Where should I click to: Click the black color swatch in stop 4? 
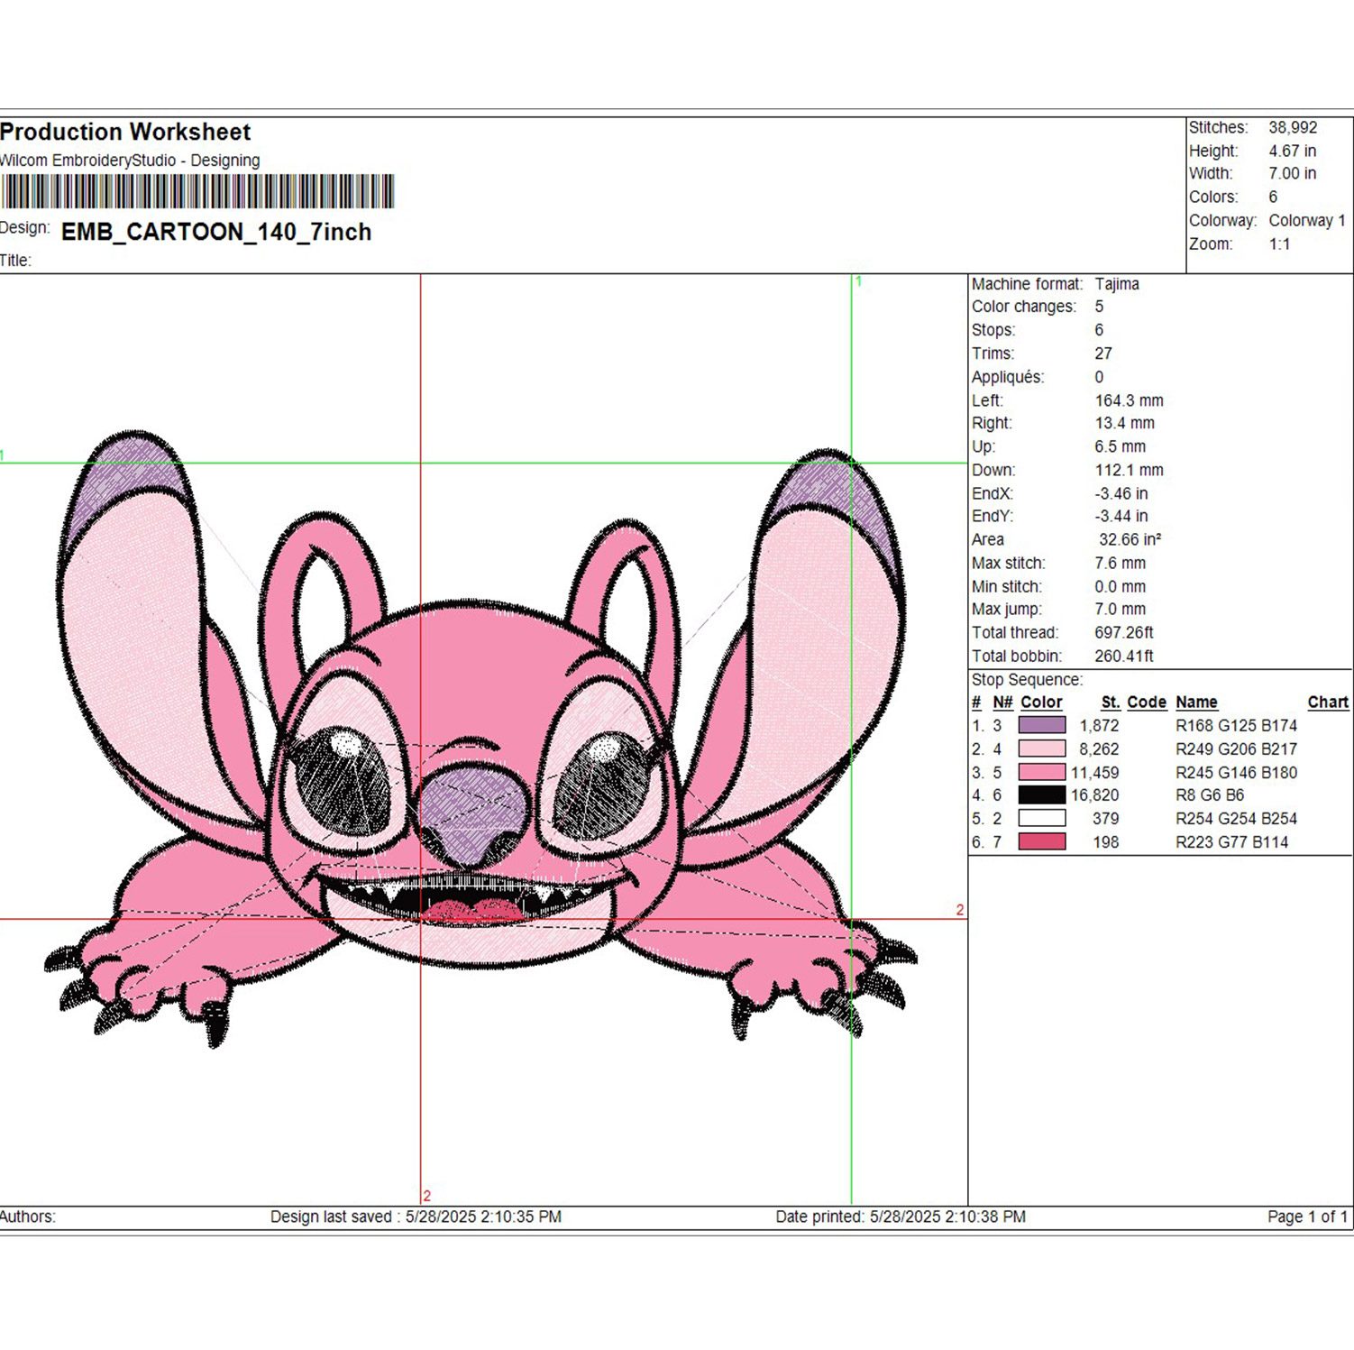1042,794
